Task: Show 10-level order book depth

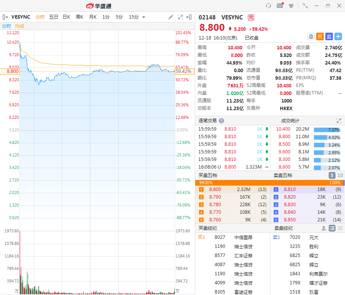Action: tap(340, 175)
